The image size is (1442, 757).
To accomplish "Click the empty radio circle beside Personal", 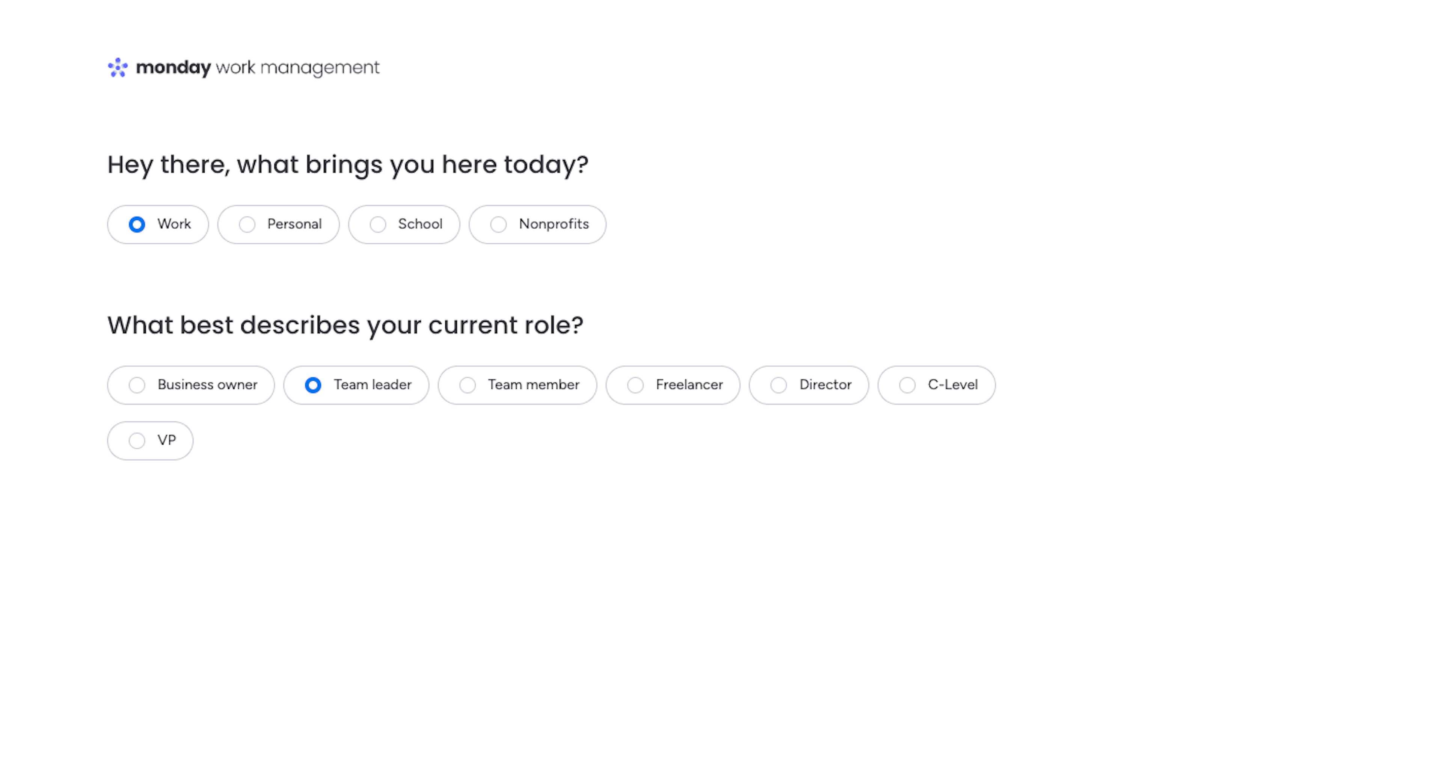I will click(247, 225).
